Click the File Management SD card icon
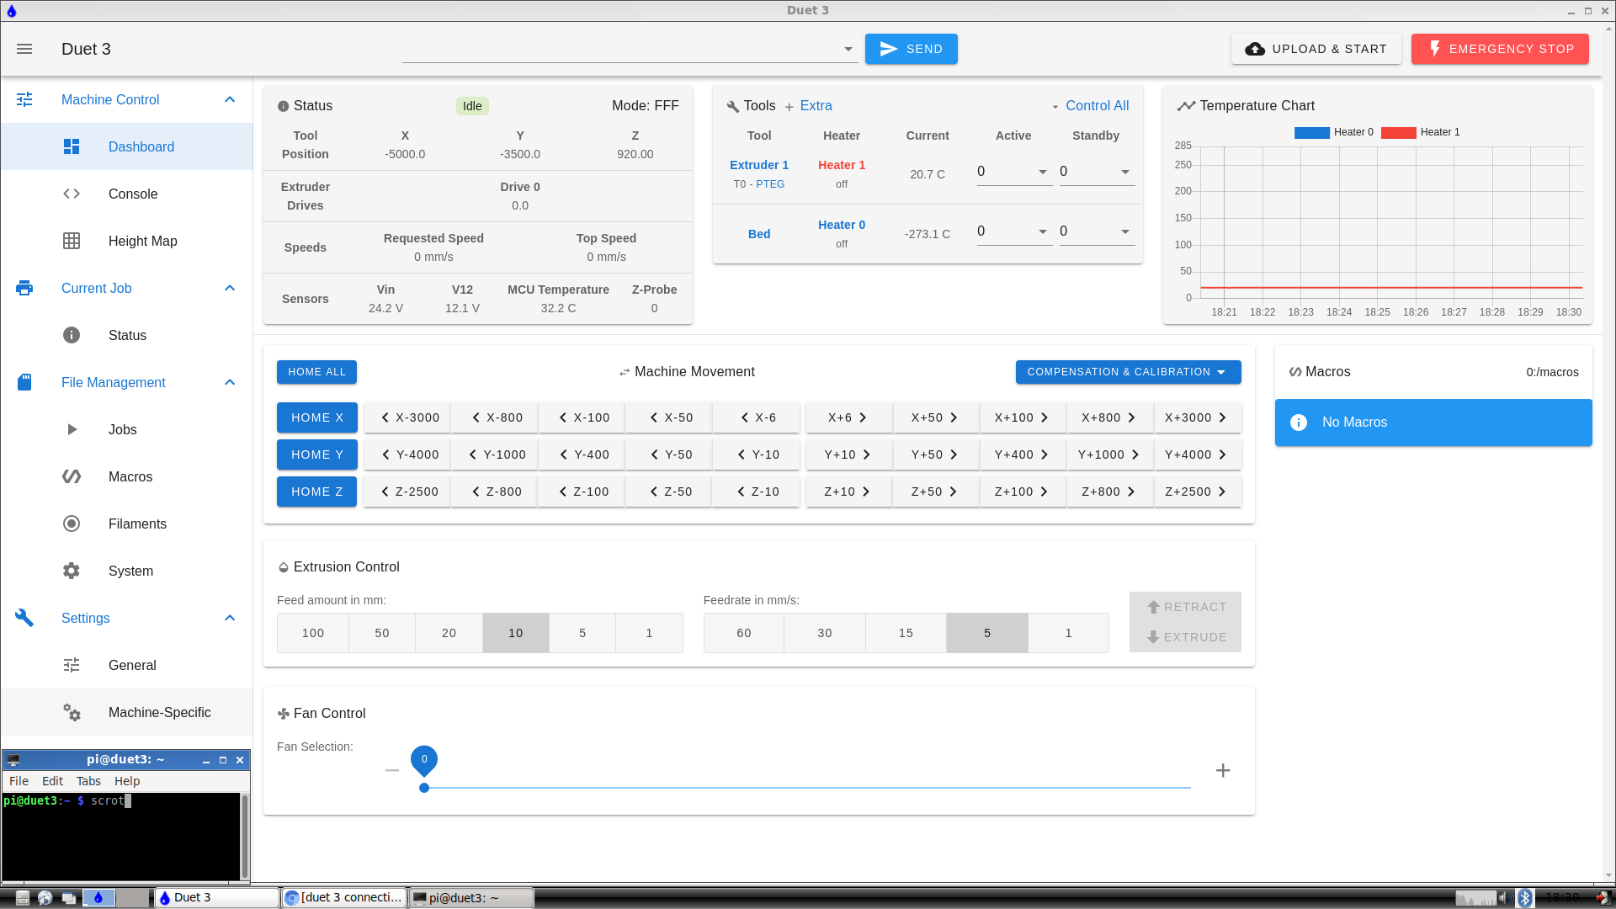The width and height of the screenshot is (1616, 909). 24,382
